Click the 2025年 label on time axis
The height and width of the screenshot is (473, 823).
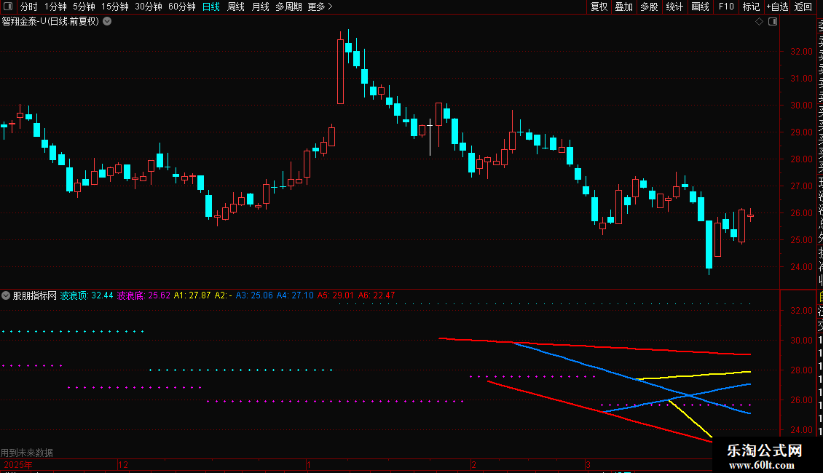[x=18, y=465]
